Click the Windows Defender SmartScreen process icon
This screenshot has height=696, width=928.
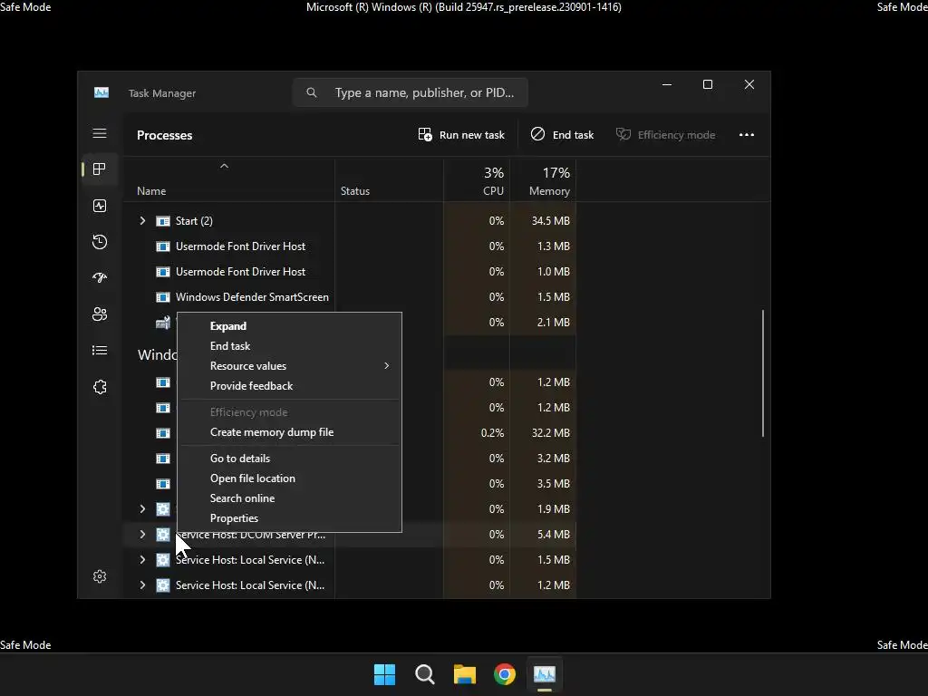pos(163,297)
